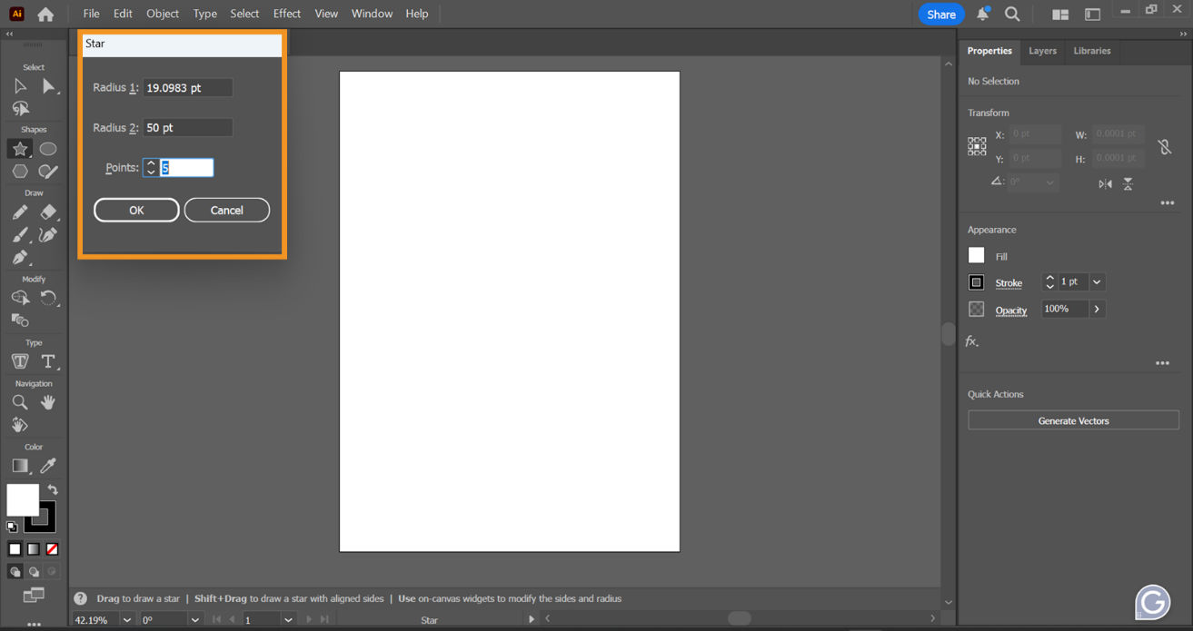Switch to the Layers tab
This screenshot has height=631, width=1193.
tap(1042, 51)
